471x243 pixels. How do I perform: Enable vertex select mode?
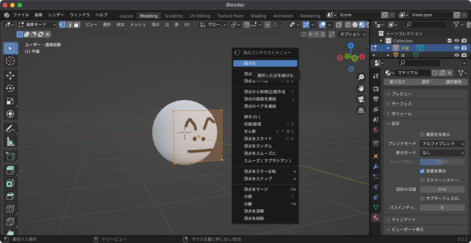click(x=62, y=25)
